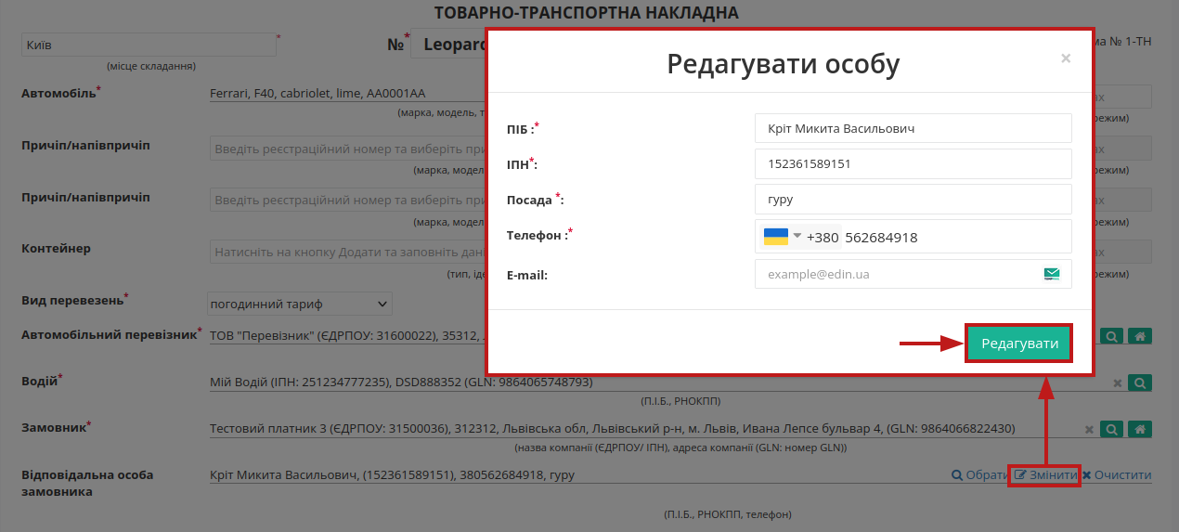The height and width of the screenshot is (532, 1179).
Task: Close the Редагувати особу dialog
Action: coord(1066,58)
